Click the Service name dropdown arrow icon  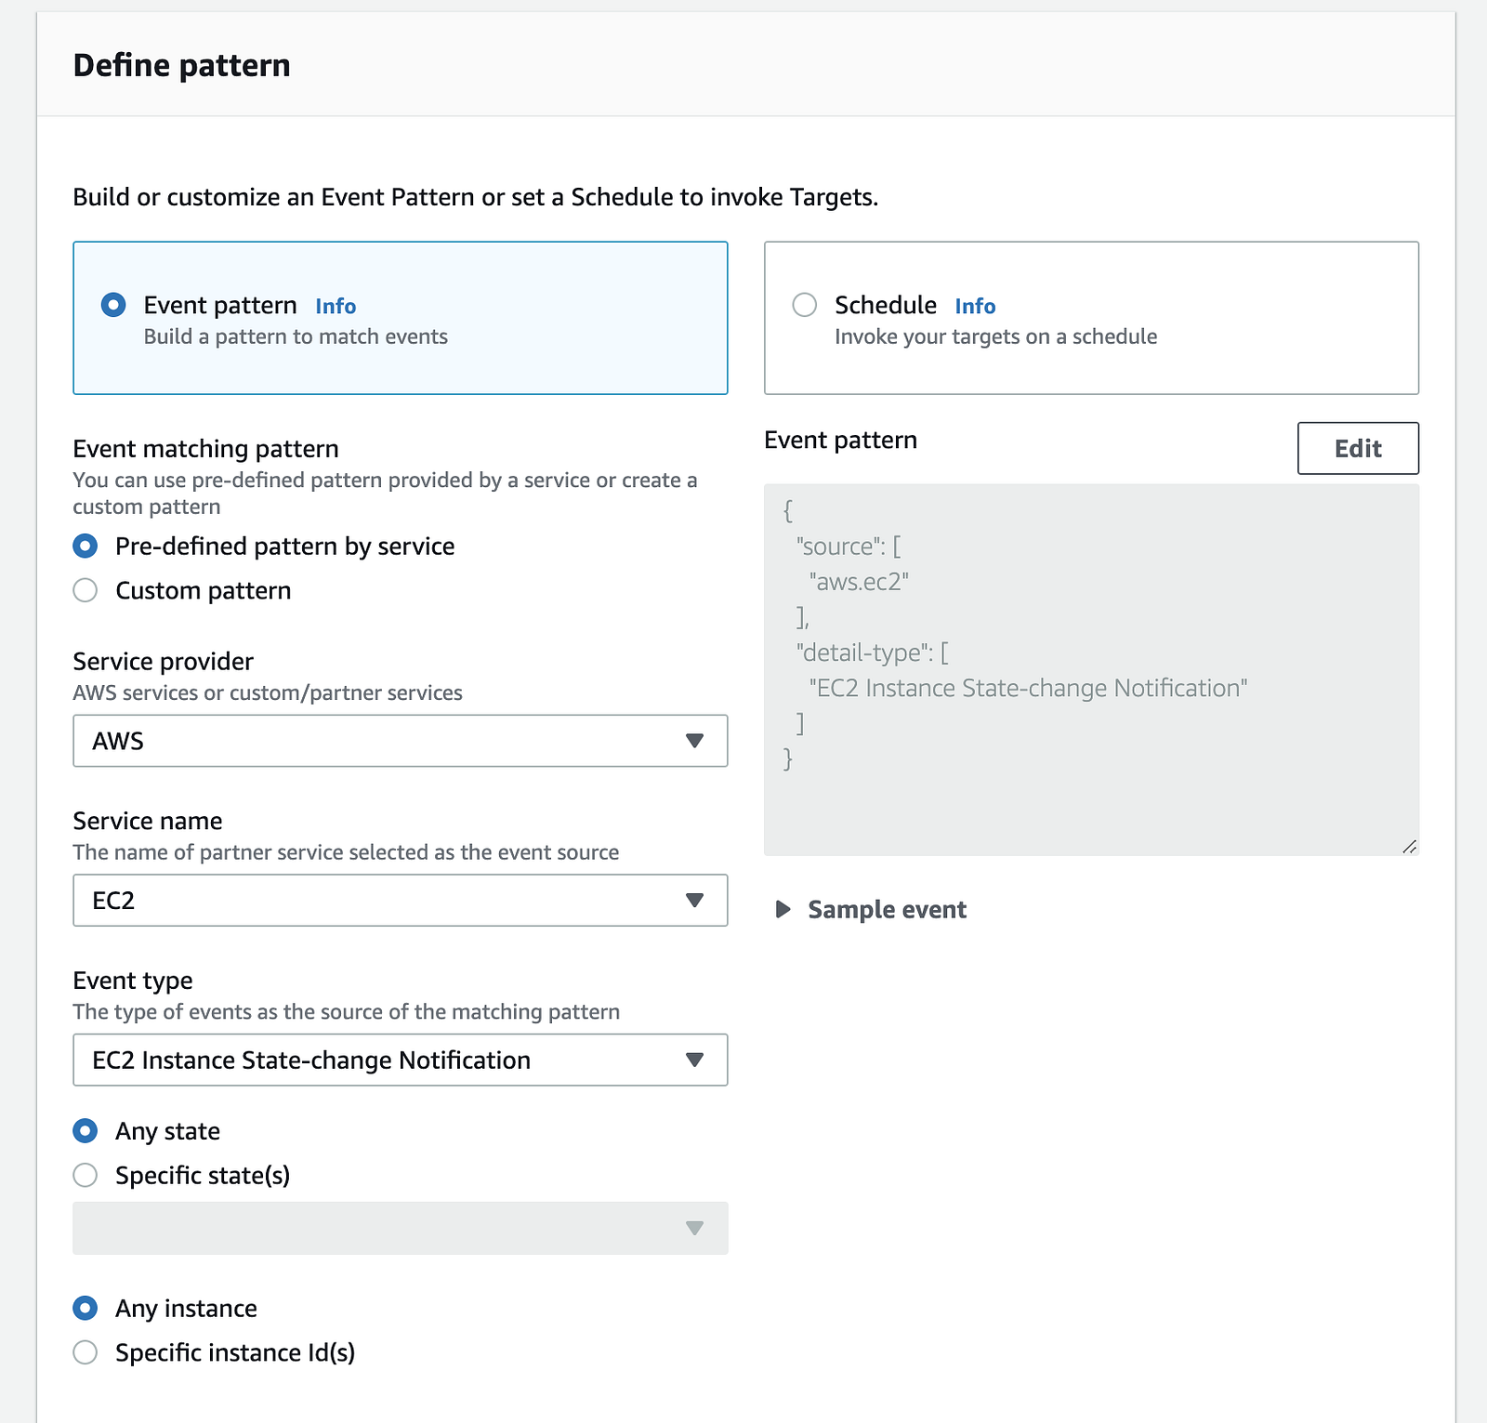pyautogui.click(x=694, y=901)
